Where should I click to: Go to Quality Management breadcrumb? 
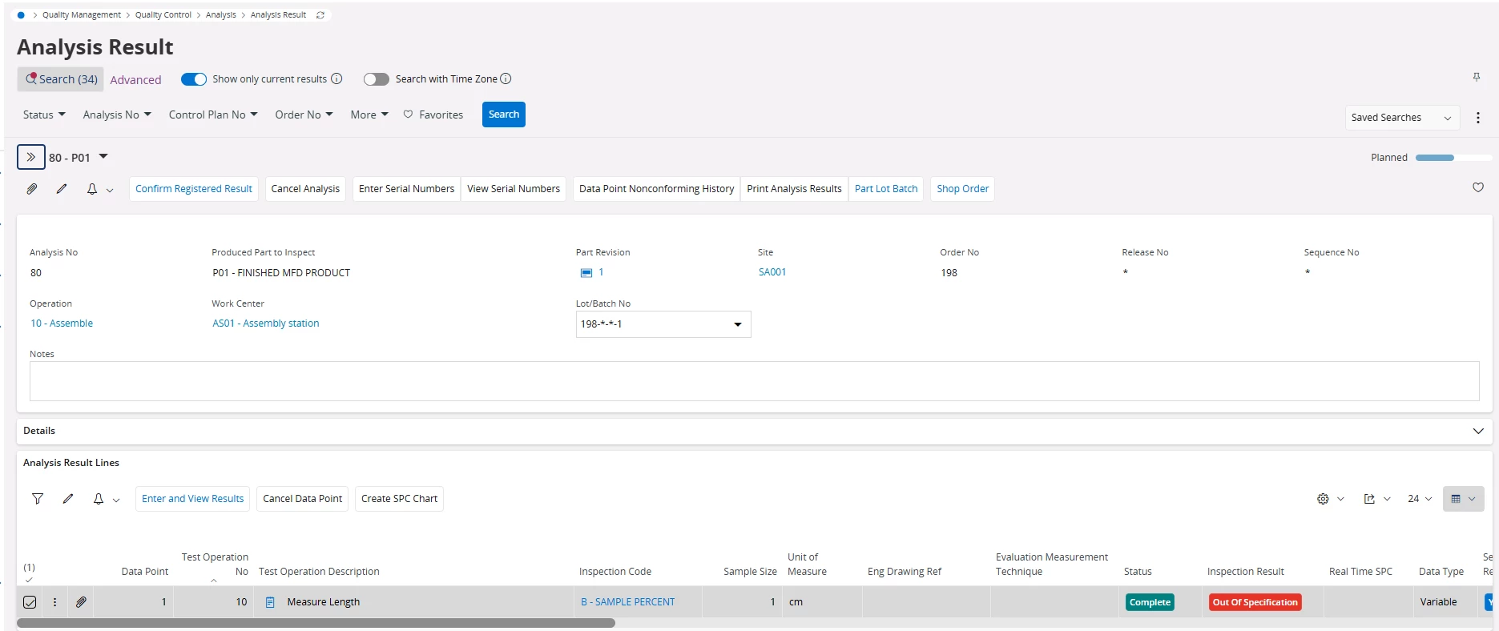82,15
